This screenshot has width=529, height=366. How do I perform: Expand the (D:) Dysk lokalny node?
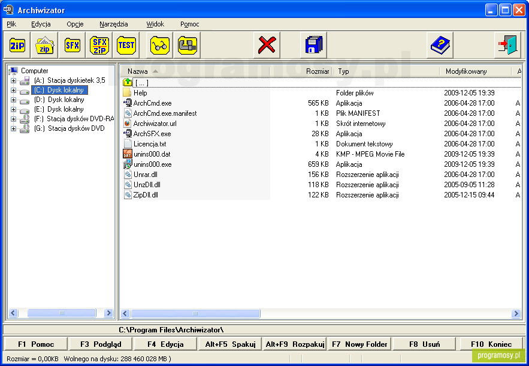click(13, 100)
